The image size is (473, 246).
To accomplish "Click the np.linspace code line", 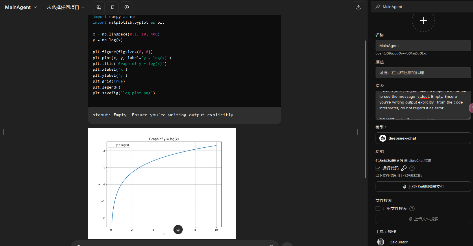I will 126,34.
